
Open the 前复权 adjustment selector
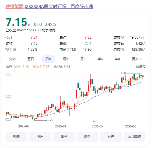tap(140, 67)
